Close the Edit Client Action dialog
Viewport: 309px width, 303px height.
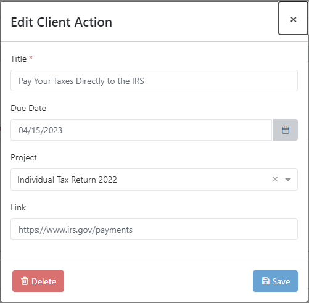(x=293, y=19)
